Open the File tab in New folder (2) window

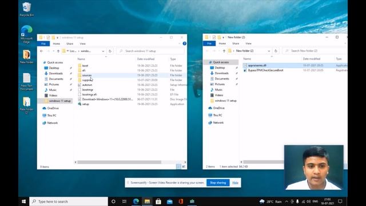[209, 43]
